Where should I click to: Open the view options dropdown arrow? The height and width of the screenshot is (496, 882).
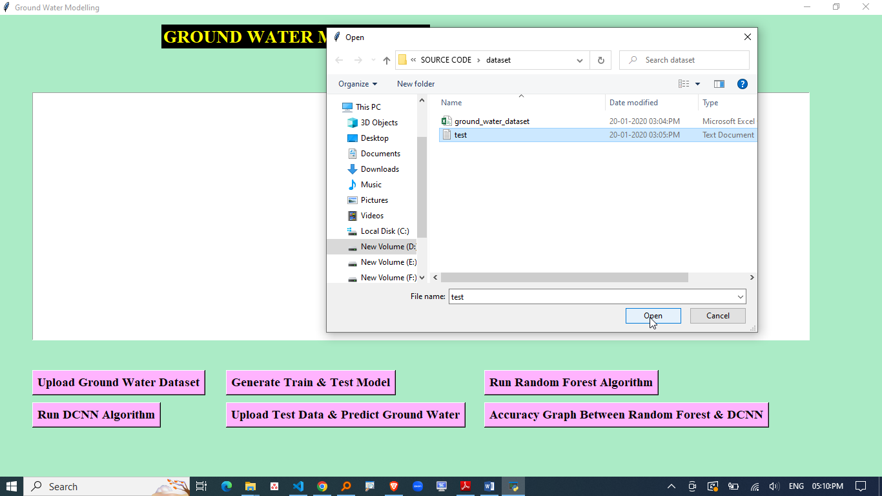(697, 84)
